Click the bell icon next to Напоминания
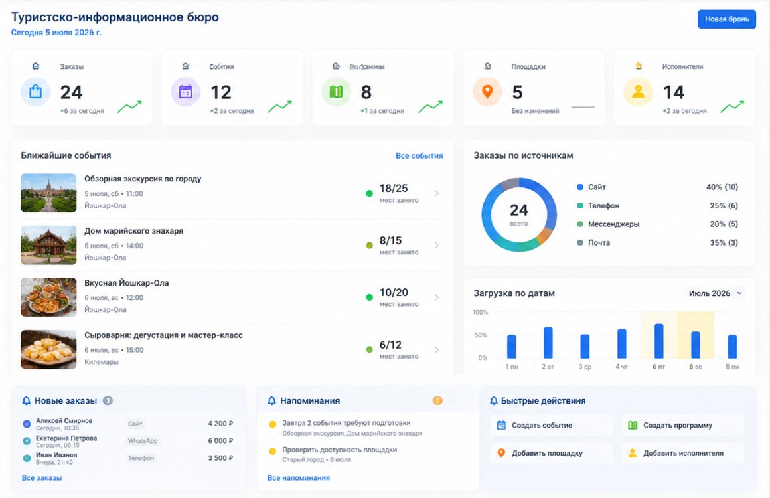The image size is (770, 498). (271, 401)
